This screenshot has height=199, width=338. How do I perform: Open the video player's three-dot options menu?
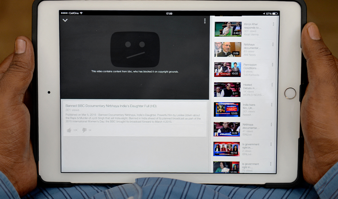coord(205,21)
